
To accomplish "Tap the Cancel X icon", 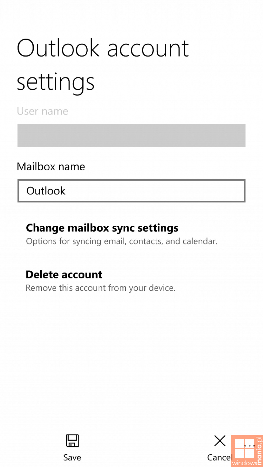I will tap(220, 441).
